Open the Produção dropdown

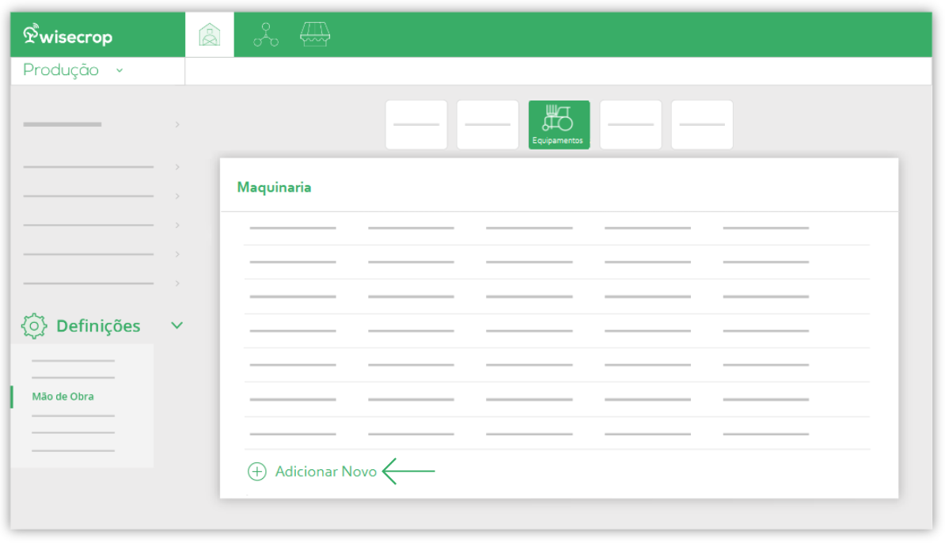(72, 70)
